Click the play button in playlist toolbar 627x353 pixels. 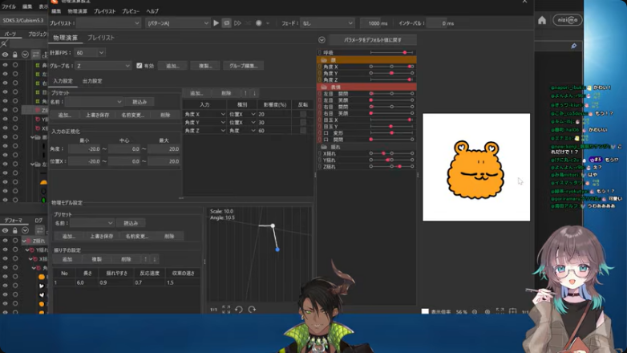click(216, 23)
